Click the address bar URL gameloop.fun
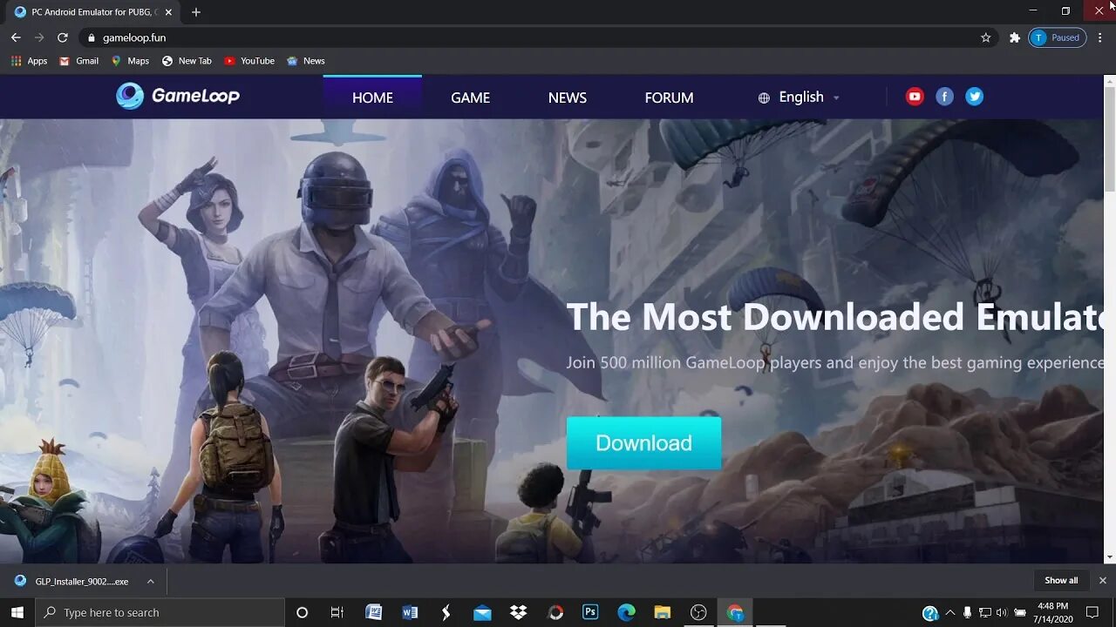This screenshot has width=1116, height=627. pyautogui.click(x=134, y=37)
